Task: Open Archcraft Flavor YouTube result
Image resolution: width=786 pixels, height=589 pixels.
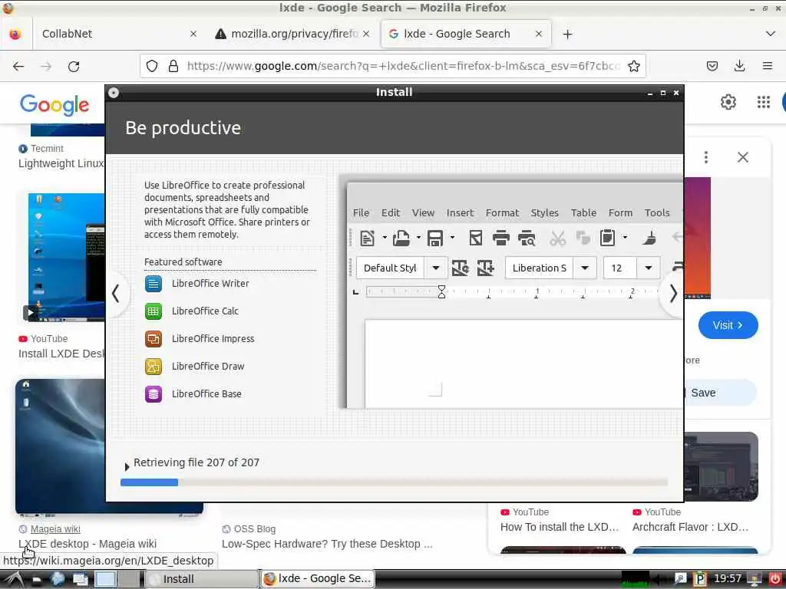Action: [x=690, y=527]
